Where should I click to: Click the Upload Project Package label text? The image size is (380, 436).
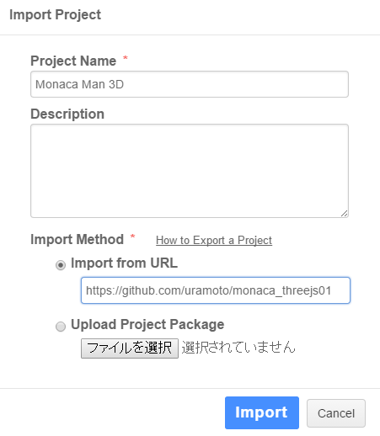147,325
